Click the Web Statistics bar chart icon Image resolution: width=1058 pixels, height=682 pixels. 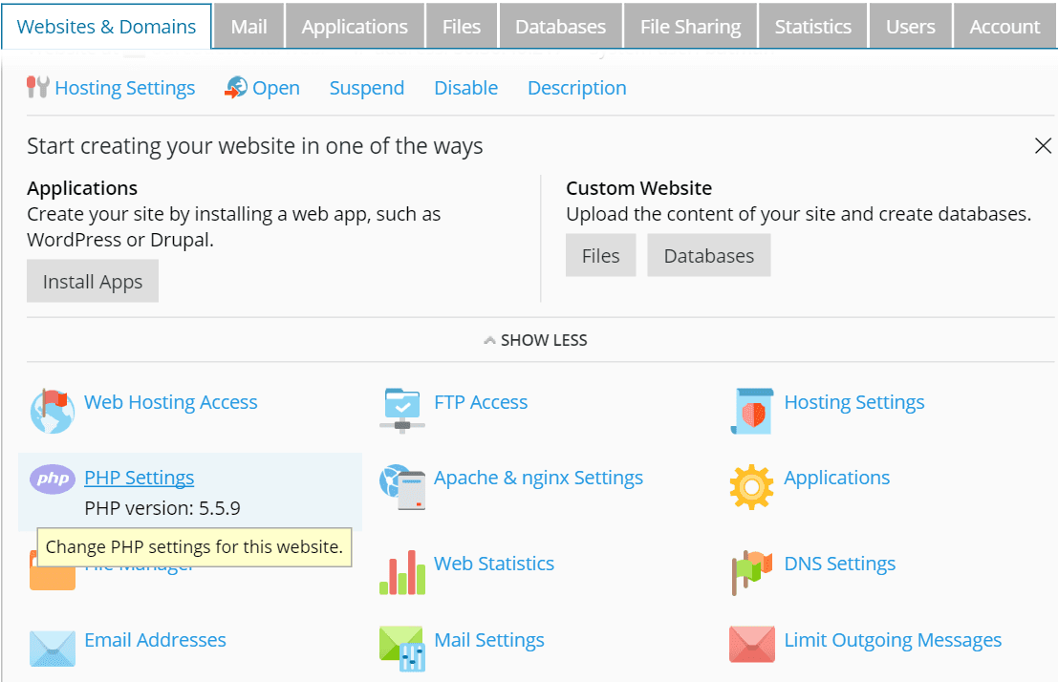point(401,571)
